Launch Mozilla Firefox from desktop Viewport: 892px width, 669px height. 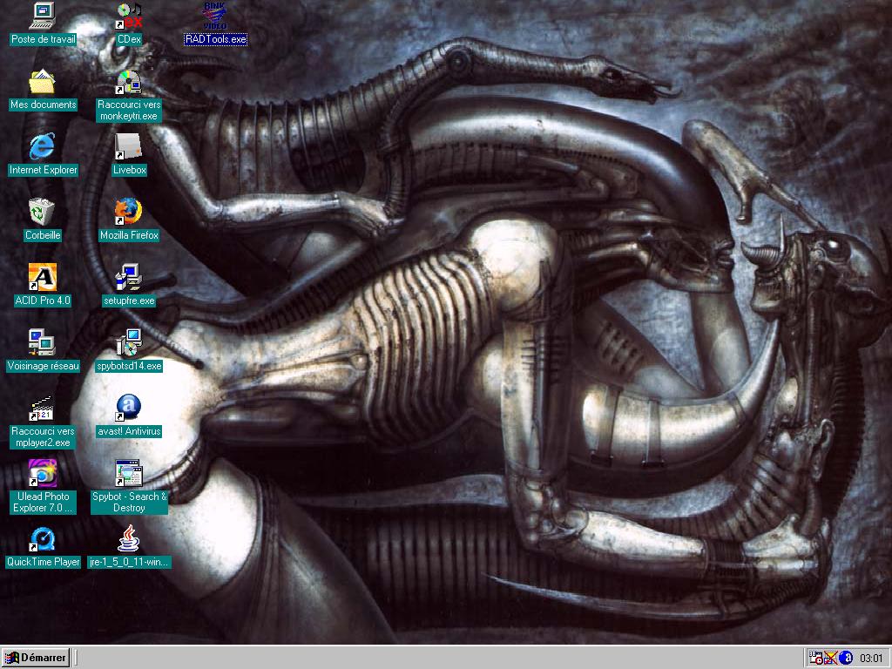129,213
